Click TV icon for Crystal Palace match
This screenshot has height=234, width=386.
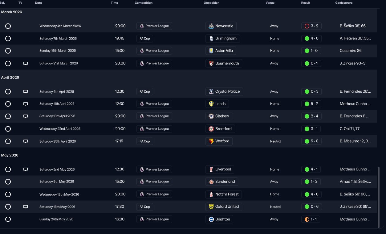(26, 92)
